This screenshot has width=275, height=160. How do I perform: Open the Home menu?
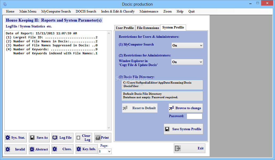pyautogui.click(x=10, y=11)
